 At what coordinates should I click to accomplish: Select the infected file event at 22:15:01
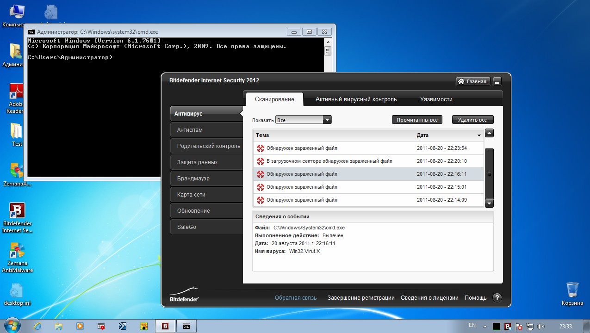coord(368,187)
